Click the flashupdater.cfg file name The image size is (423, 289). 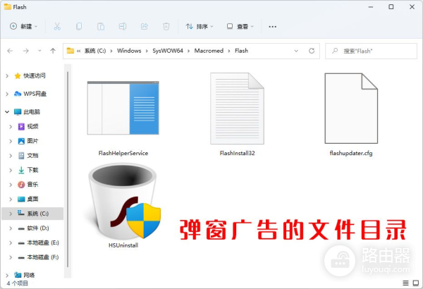click(351, 153)
